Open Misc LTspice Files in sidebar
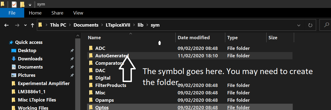Image resolution: width=331 pixels, height=110 pixels. (x=37, y=100)
